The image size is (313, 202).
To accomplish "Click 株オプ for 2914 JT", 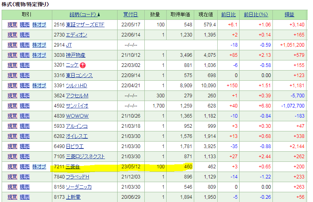I will pyautogui.click(x=39, y=45).
